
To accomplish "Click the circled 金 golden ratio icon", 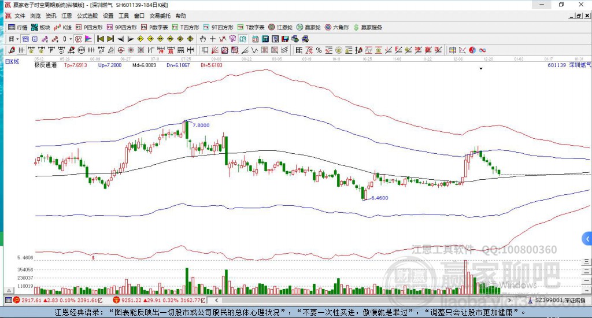I will 339,50.
